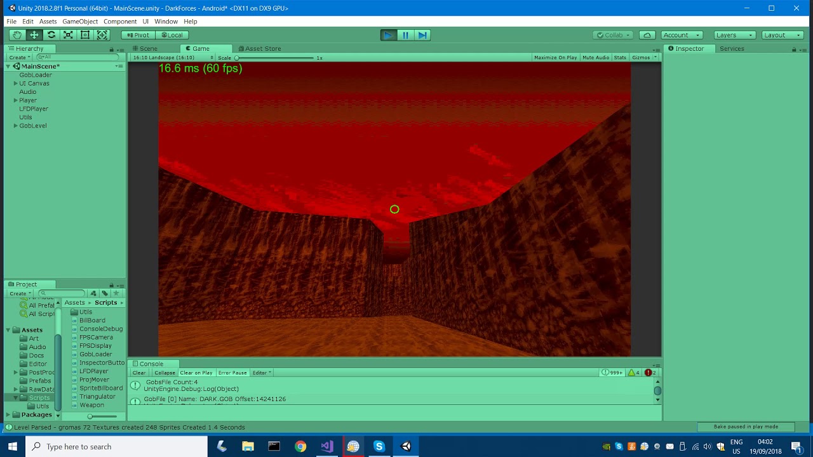
Task: Select the Rect Transform tool
Action: (x=85, y=34)
